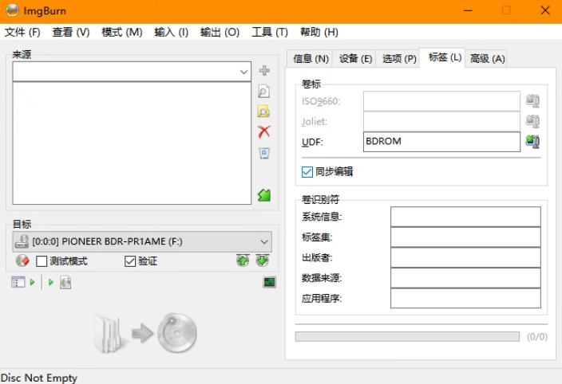Viewport: 562px width, 384px height.
Task: Click the green up arrow tray icon
Action: 243,261
